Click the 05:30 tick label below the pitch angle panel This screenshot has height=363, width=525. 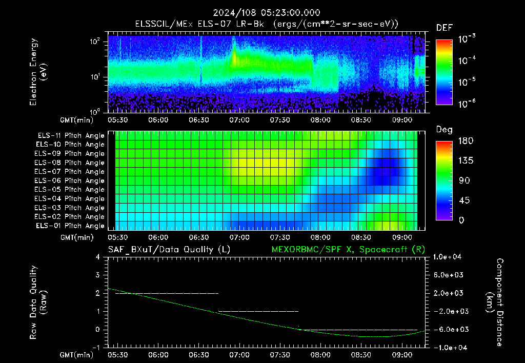[x=117, y=237]
